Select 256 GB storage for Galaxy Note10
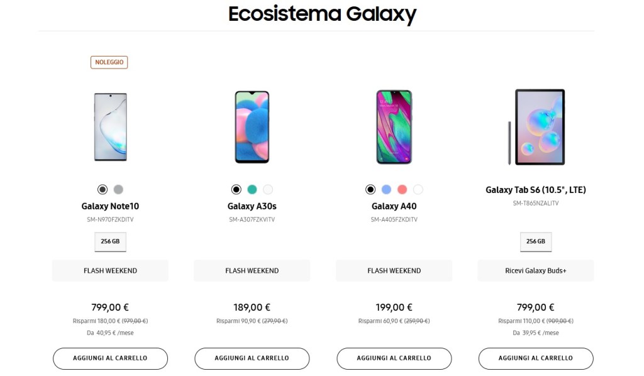The width and height of the screenshot is (644, 376). 110,241
